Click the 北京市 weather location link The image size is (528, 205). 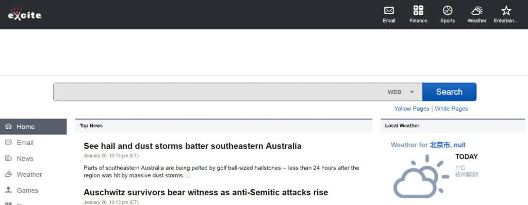tap(448, 145)
